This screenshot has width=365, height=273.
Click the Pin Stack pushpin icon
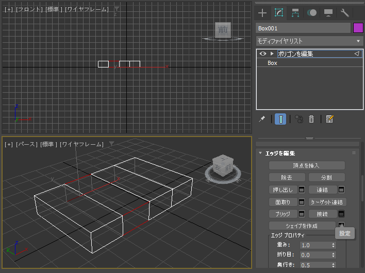click(262, 119)
